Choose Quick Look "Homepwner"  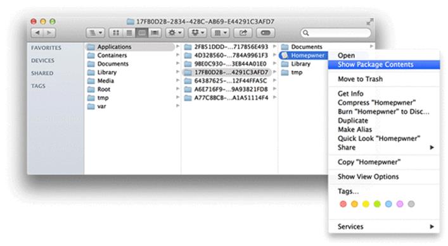[384, 138]
